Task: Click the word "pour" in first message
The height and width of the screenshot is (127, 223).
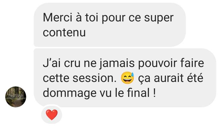Action: [113, 18]
